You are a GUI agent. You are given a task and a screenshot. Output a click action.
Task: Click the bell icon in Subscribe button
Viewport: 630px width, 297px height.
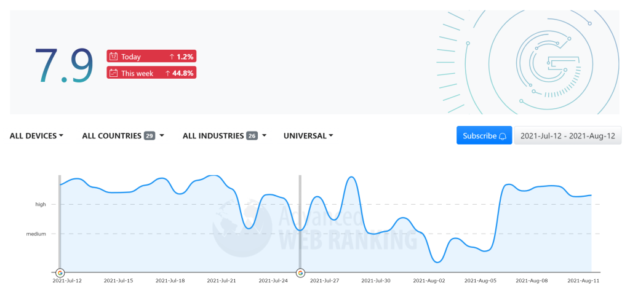coord(503,136)
